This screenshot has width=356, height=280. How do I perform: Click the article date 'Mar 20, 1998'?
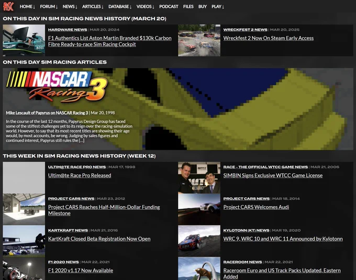tap(103, 113)
